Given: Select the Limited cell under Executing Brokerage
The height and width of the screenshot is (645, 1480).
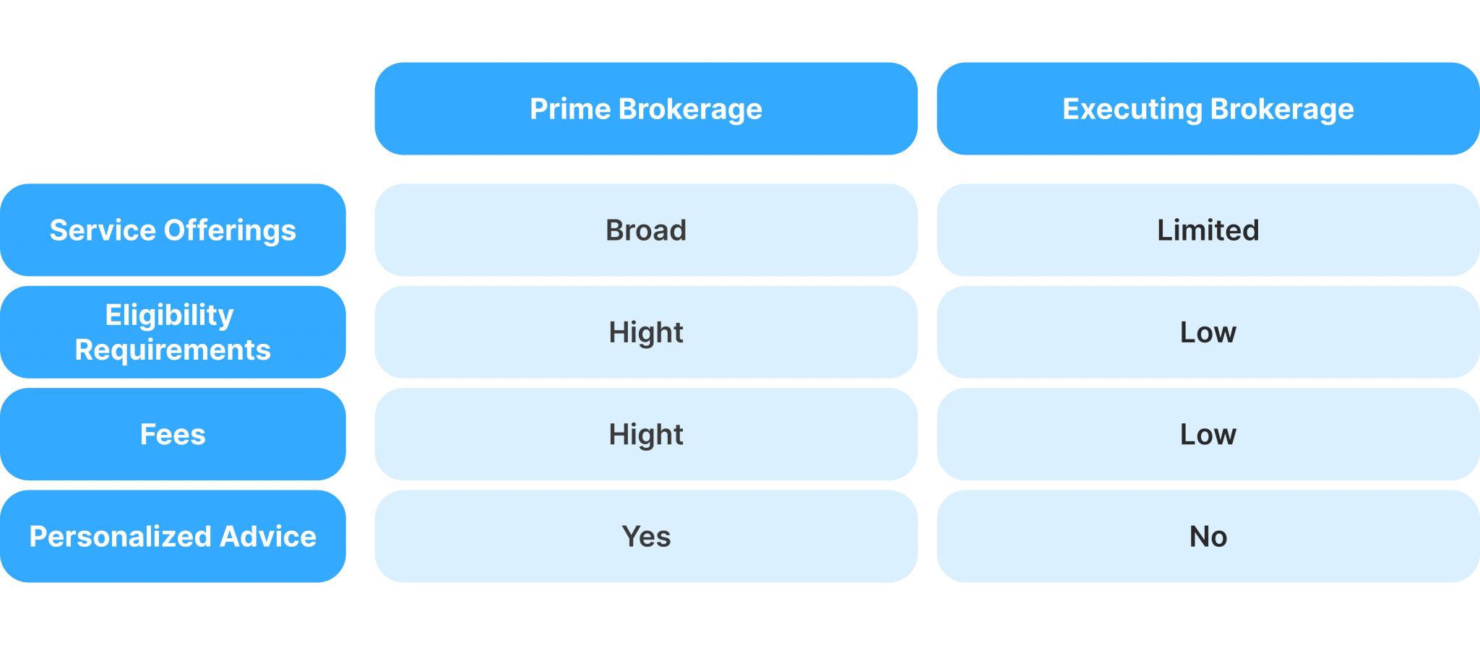Looking at the screenshot, I should pos(1208,230).
